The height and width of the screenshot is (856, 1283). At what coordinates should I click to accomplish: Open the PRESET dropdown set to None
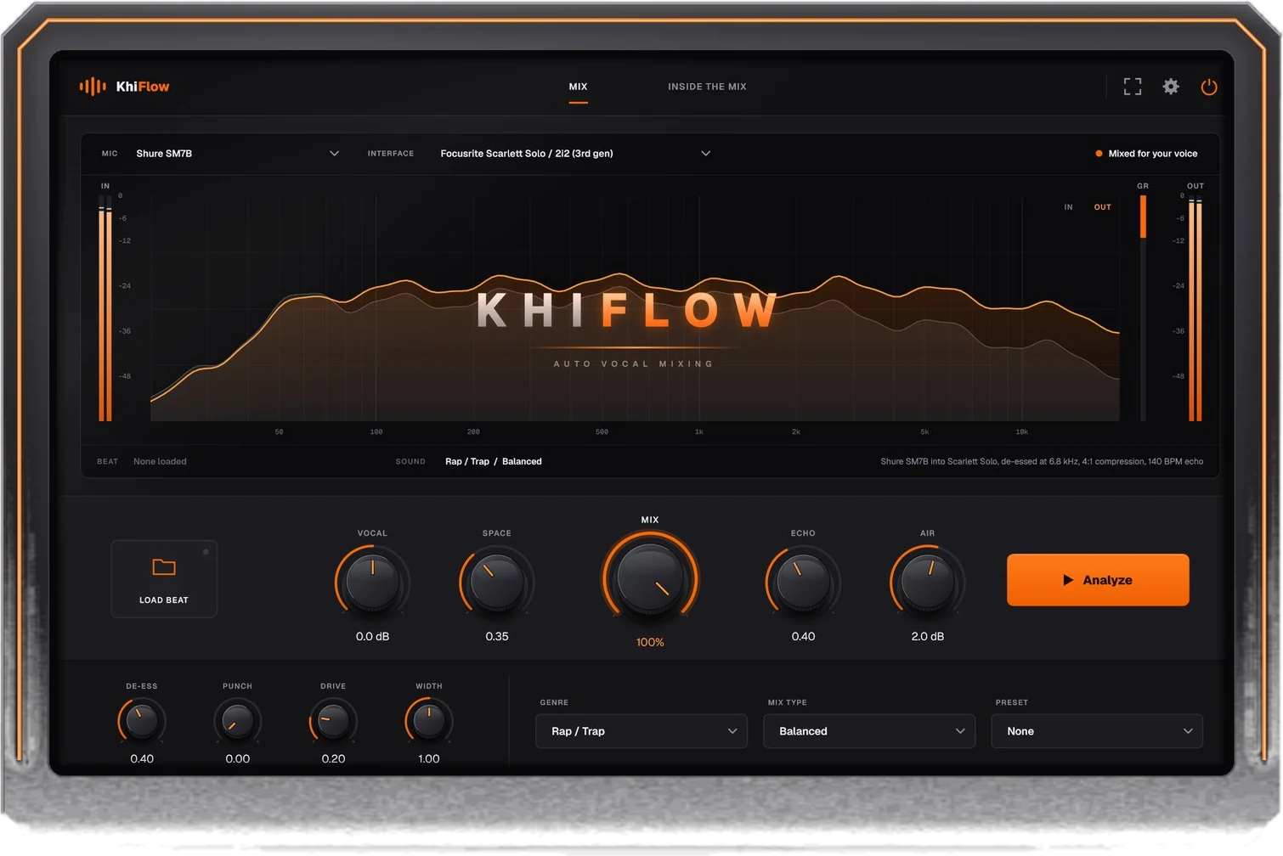click(1097, 731)
